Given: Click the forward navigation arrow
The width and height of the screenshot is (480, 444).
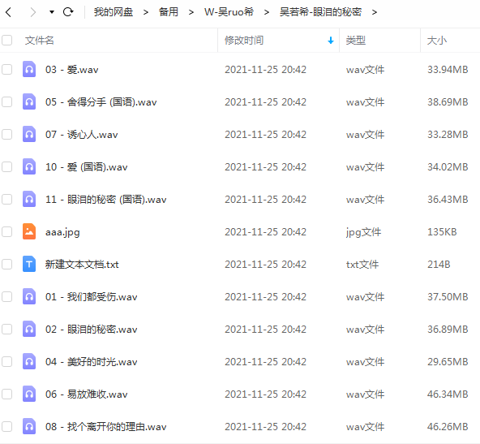Looking at the screenshot, I should tap(32, 12).
